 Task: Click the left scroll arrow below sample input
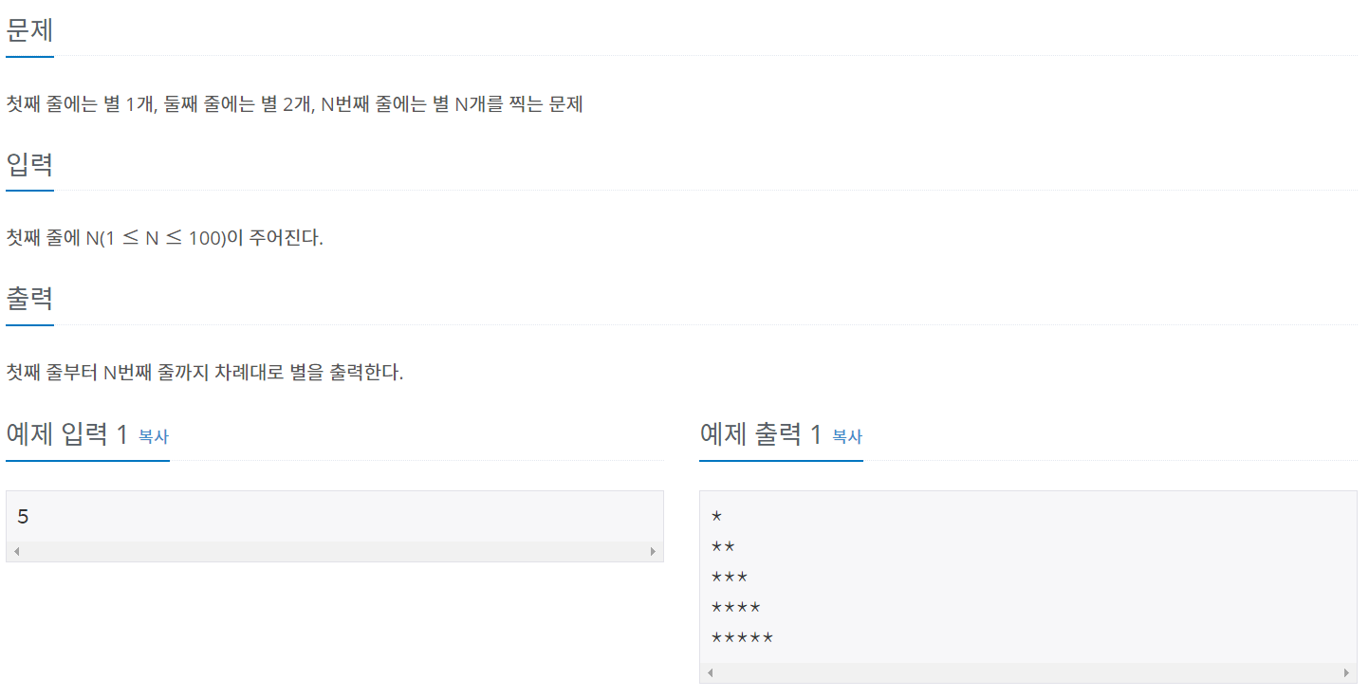coord(16,551)
